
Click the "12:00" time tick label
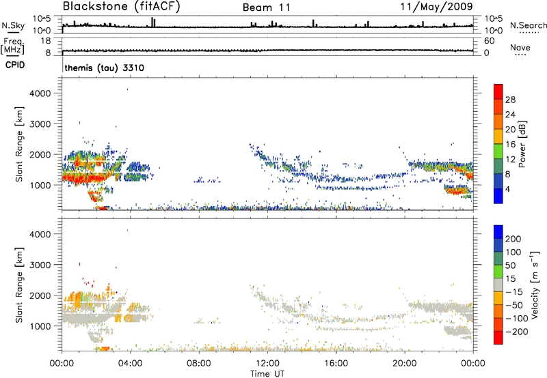[x=267, y=364]
